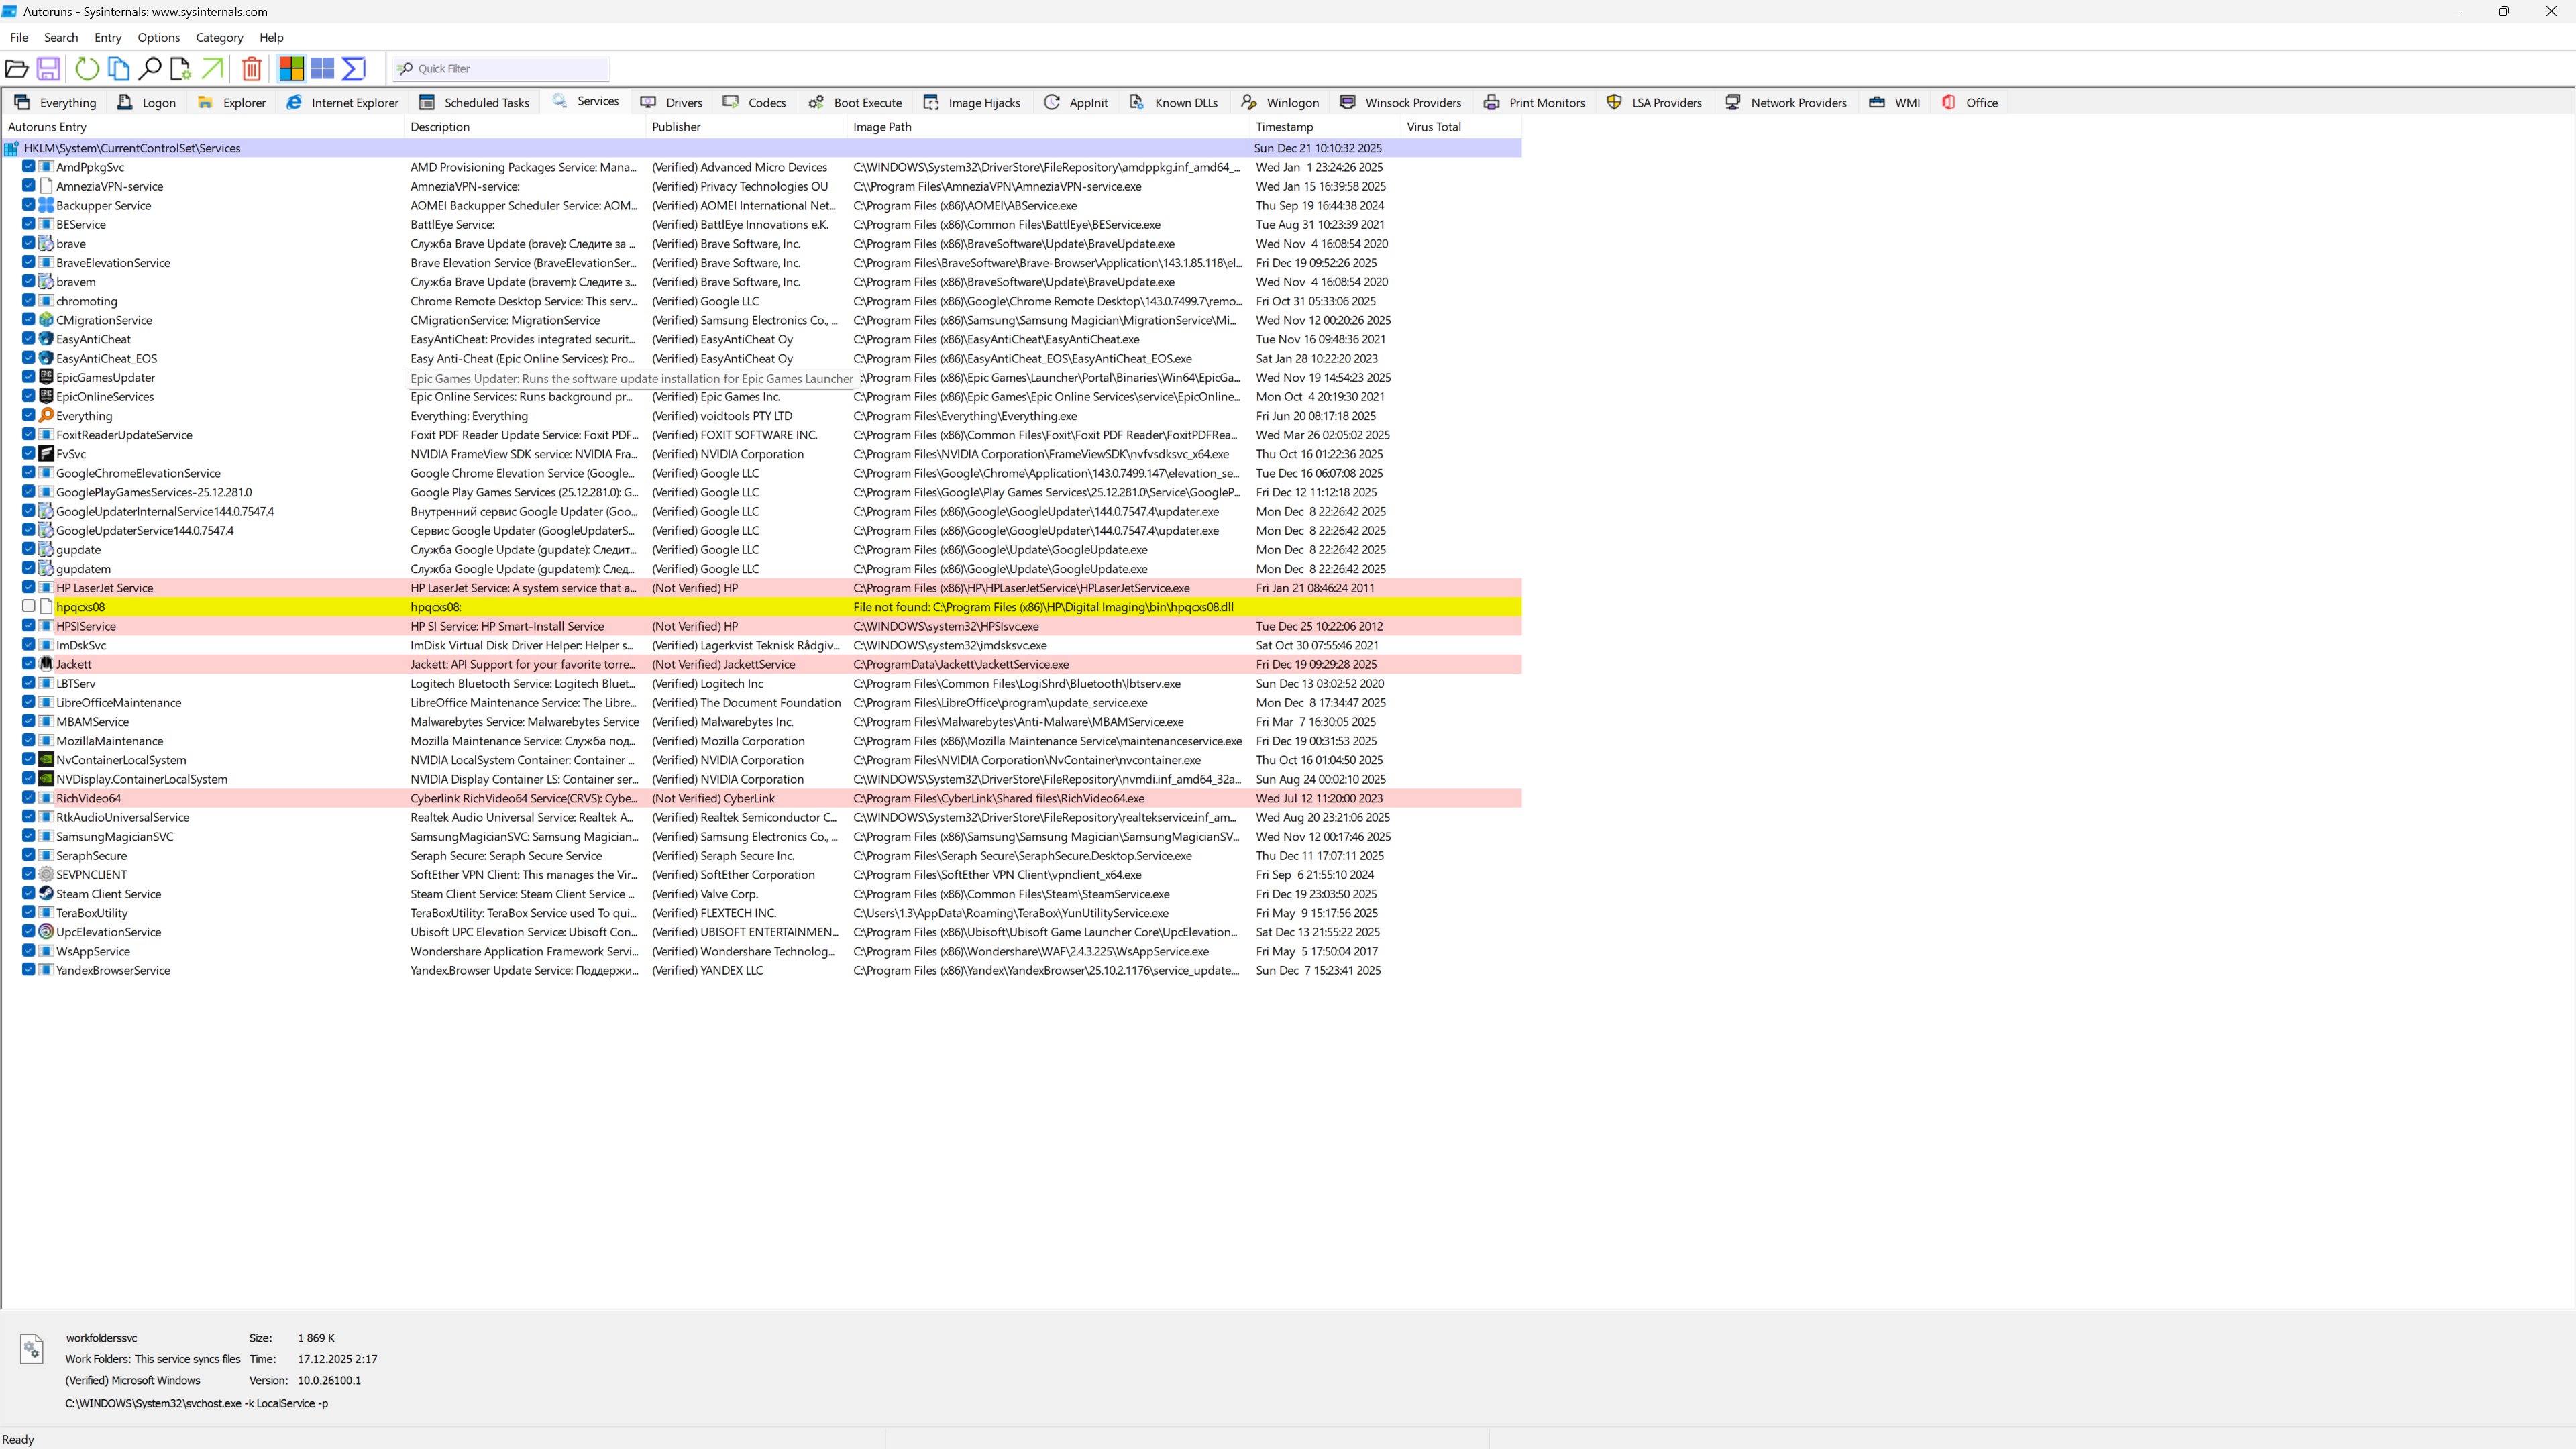Uncheck the Jackett service checkbox
This screenshot has width=2576, height=1449.
(x=29, y=664)
